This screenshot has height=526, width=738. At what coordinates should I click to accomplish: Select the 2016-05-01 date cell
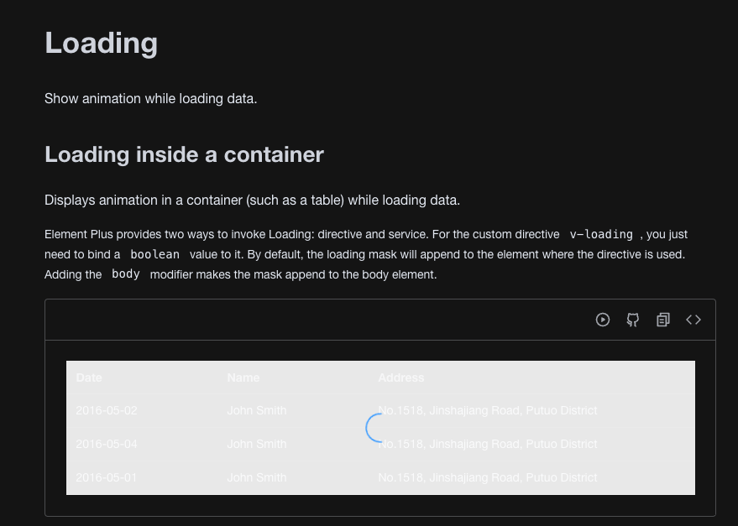tap(107, 477)
